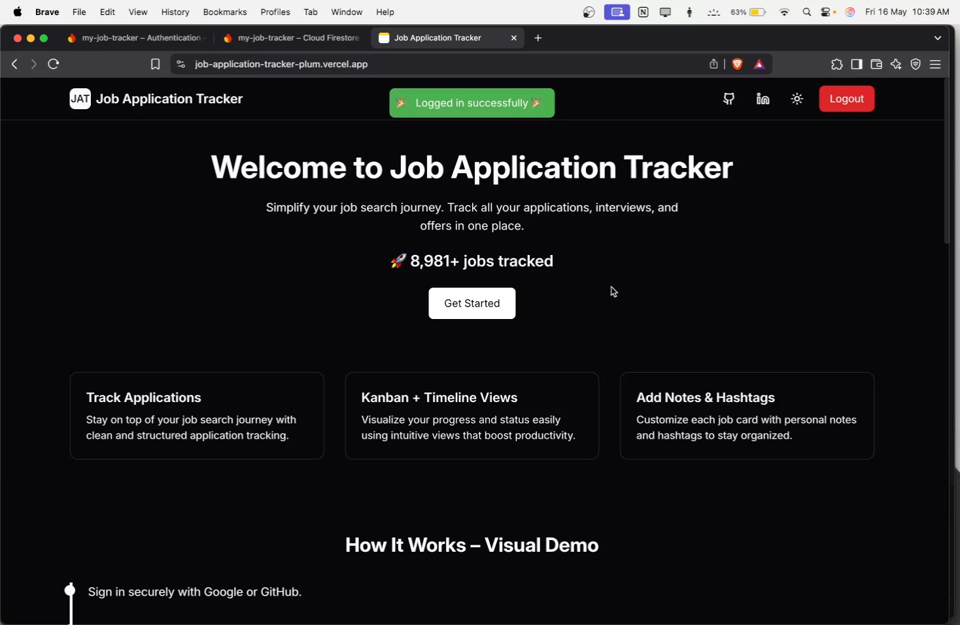Click the Logged in successfully notification
This screenshot has height=625, width=960.
tap(471, 103)
